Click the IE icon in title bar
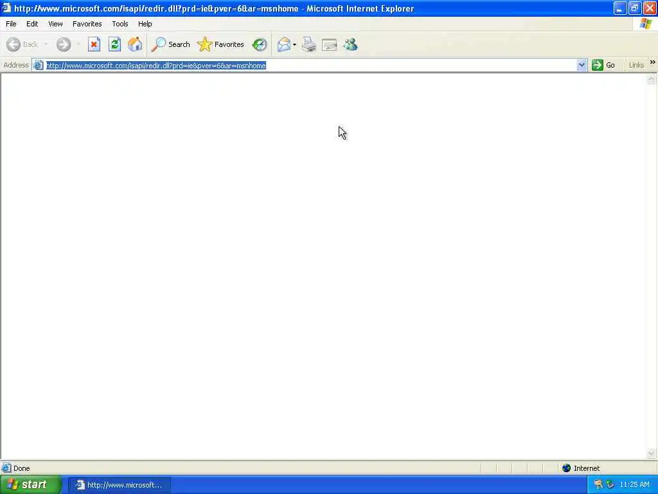Screen dimensions: 658x494 coord(6,8)
